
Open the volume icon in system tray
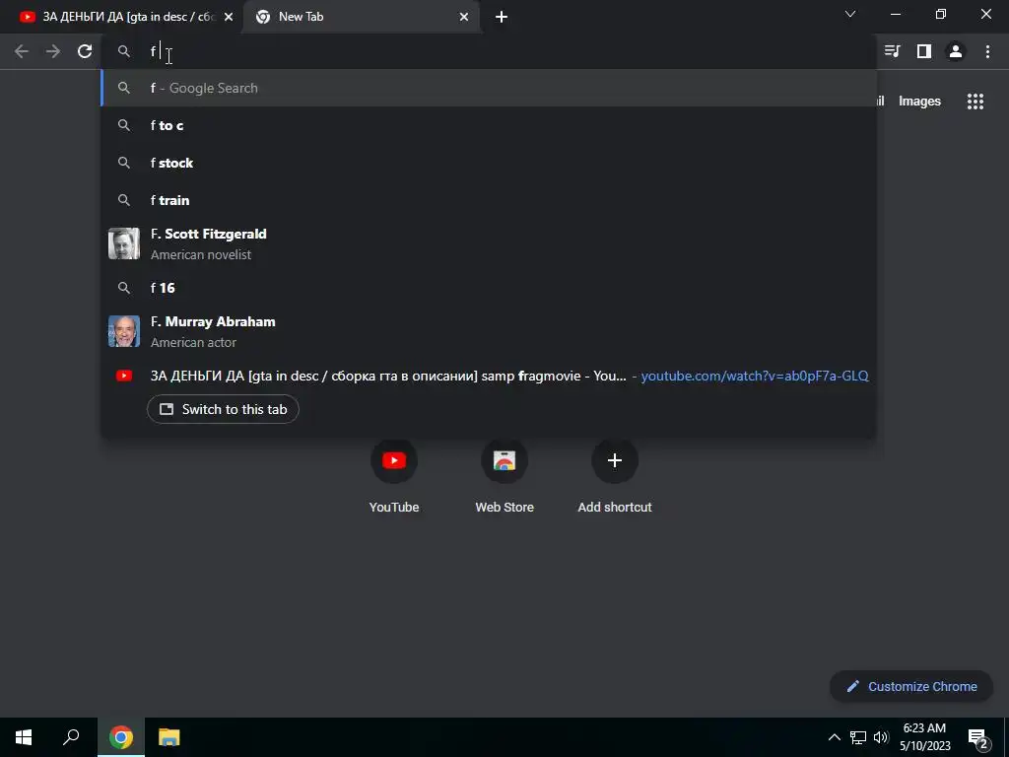pos(882,737)
